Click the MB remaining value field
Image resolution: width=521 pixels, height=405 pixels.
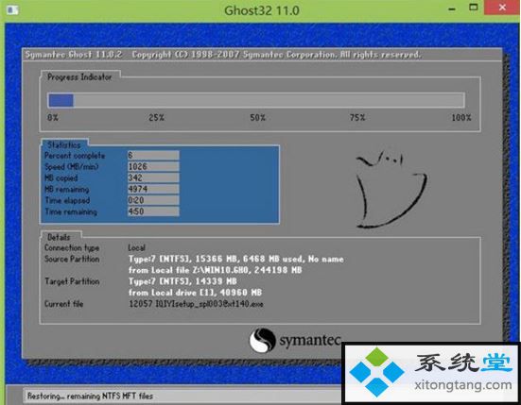click(153, 189)
